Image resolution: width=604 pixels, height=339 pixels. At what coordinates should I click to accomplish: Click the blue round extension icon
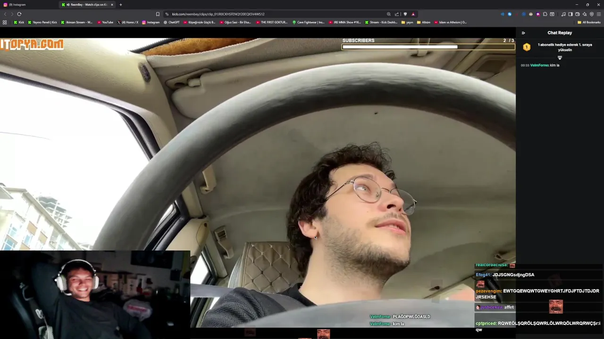pyautogui.click(x=510, y=14)
